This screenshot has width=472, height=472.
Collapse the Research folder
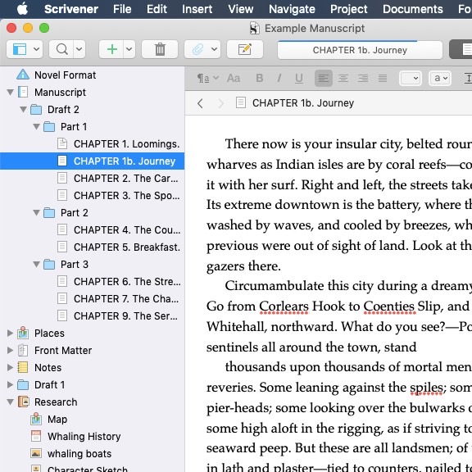pyautogui.click(x=10, y=402)
